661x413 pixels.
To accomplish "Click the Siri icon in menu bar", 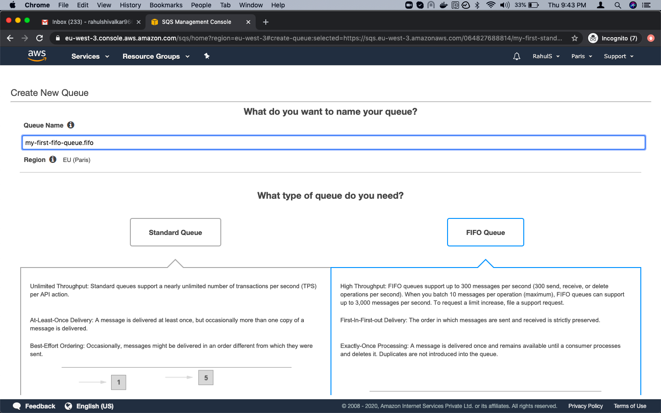I will (x=633, y=5).
